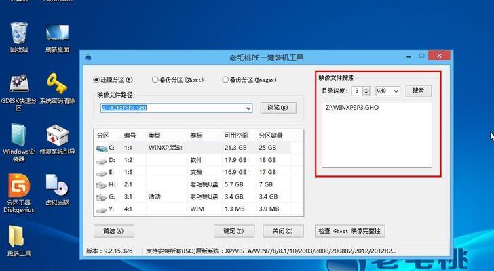Expand the 映像文件路径 dropdown arrow

[x=248, y=108]
